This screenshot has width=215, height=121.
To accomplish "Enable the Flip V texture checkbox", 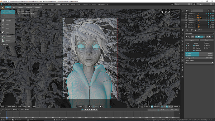I will 205,48.
